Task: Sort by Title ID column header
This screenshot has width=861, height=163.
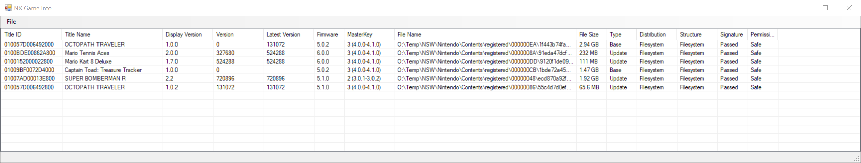Action: point(31,34)
